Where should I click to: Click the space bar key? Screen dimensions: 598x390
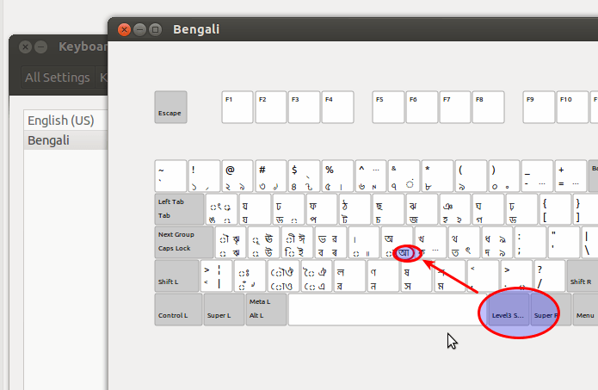click(383, 309)
